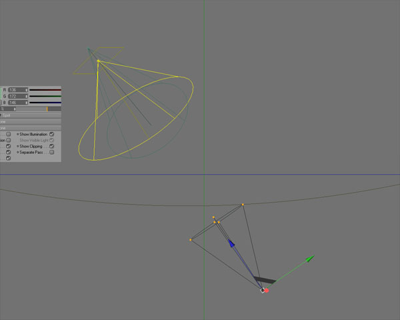Click the brightness percent stepper arrows
Screen dimensions: 400x320
click(15, 109)
